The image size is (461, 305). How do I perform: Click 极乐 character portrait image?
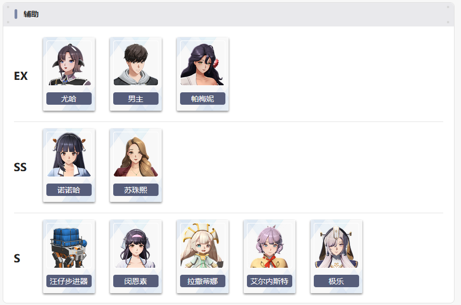point(336,246)
